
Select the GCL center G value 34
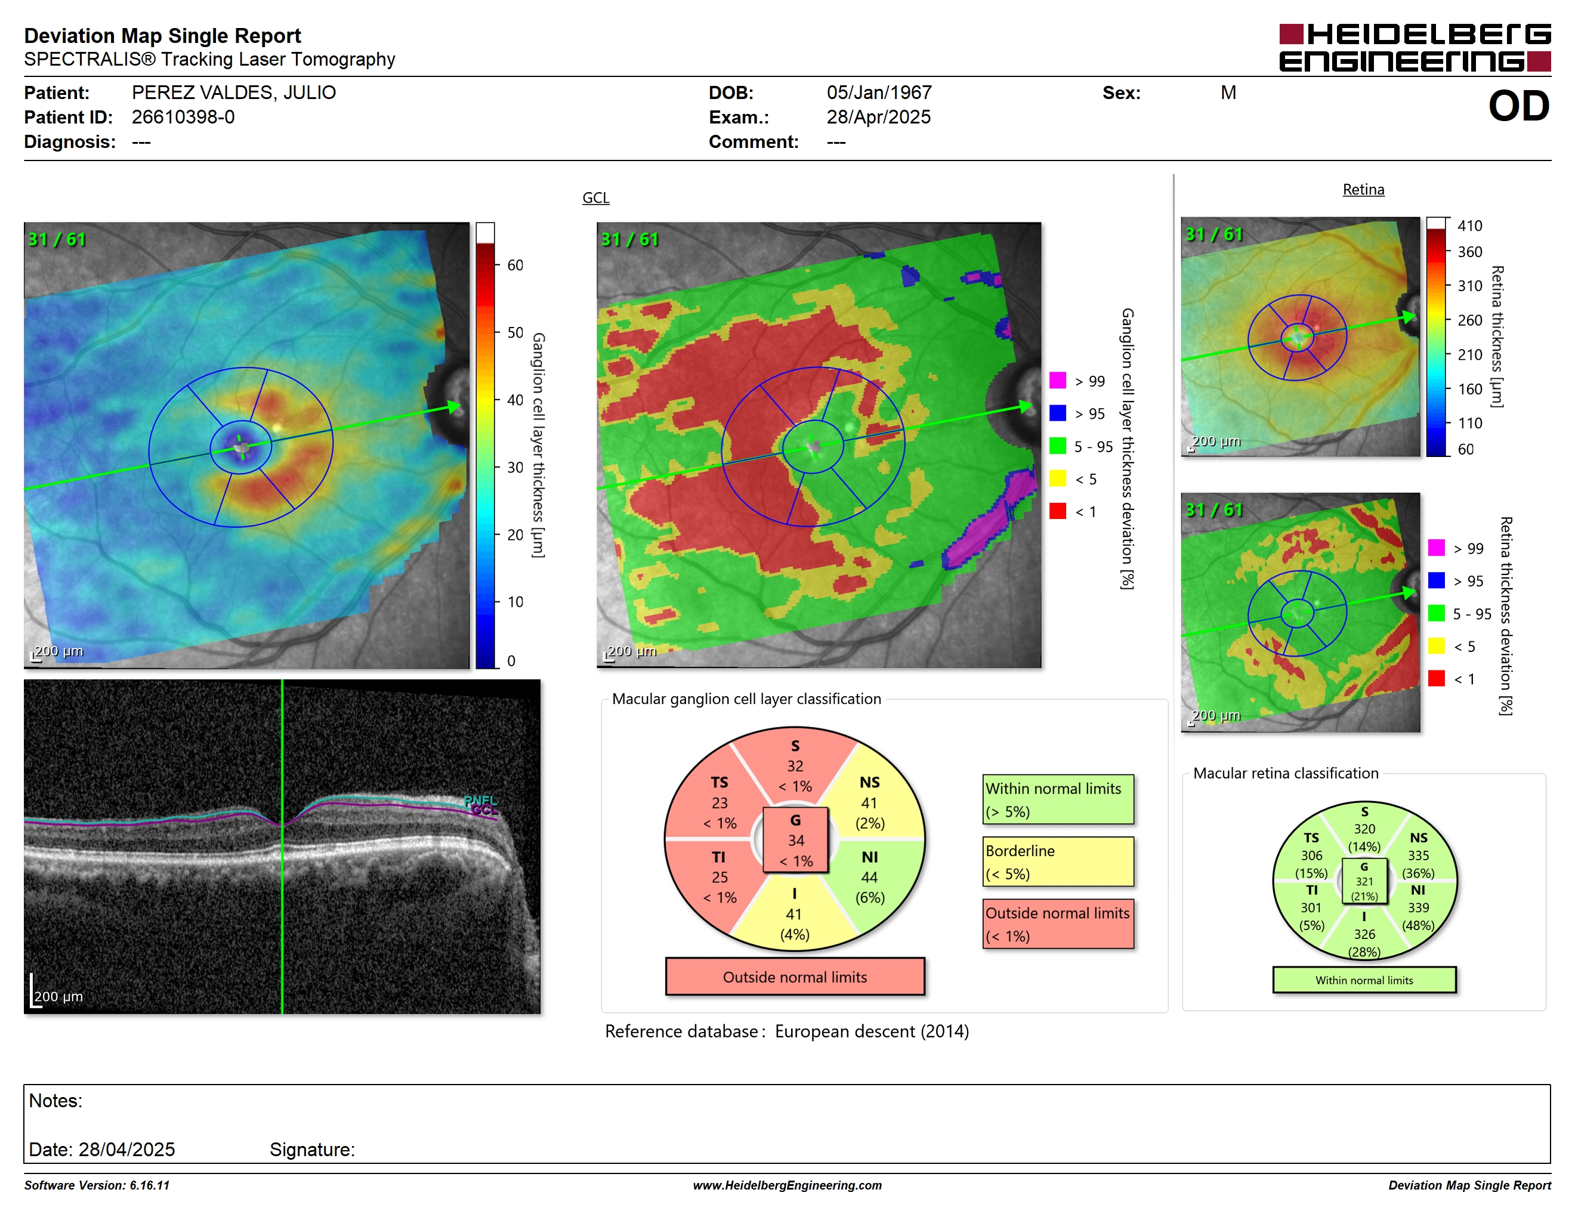click(x=795, y=840)
